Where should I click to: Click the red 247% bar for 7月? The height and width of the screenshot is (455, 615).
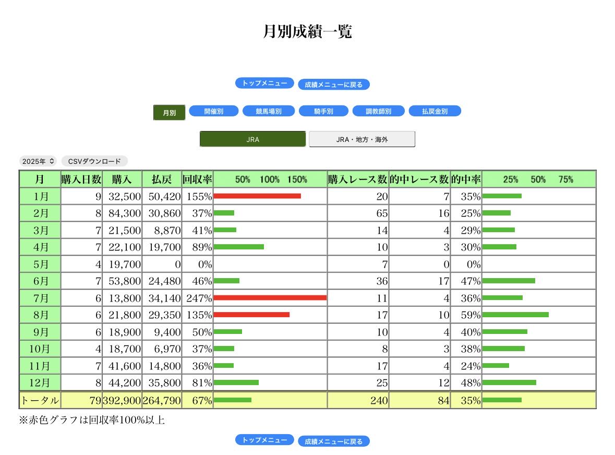[x=270, y=298]
